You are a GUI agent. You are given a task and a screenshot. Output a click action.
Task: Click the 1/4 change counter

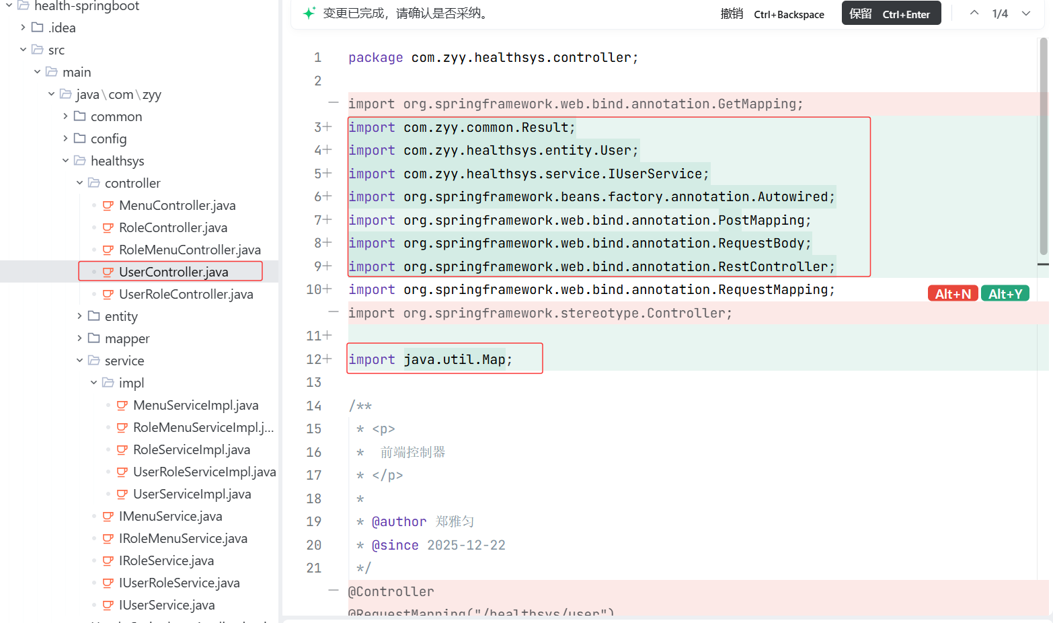(x=1000, y=13)
